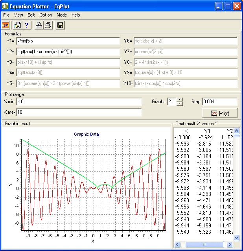Viewport: 243px width, 251px height.
Task: Click the Y1 formula field
Action: 68,41
